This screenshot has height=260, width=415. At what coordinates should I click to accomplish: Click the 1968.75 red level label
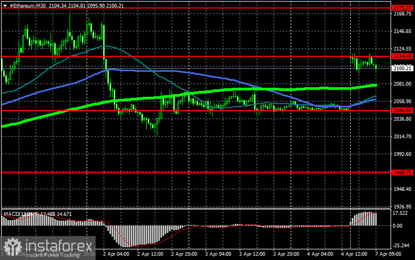[403, 172]
